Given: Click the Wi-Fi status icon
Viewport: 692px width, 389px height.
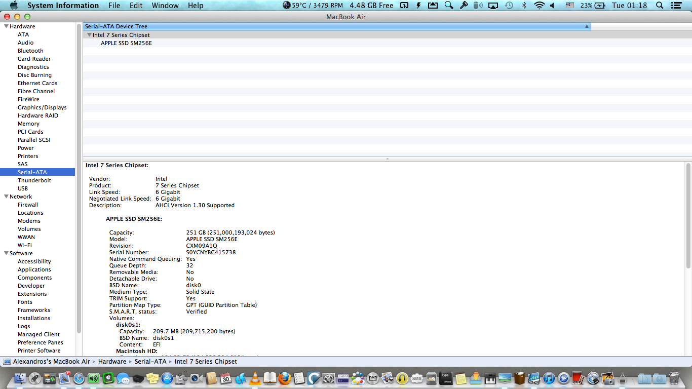Looking at the screenshot, I should pos(540,6).
